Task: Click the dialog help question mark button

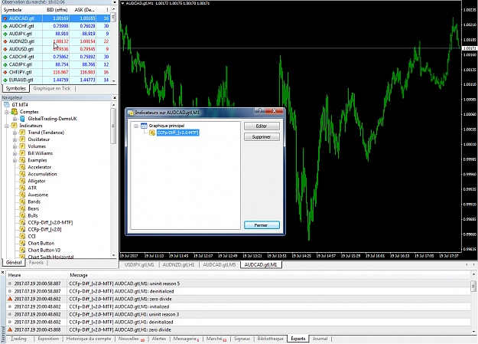Action: point(260,111)
